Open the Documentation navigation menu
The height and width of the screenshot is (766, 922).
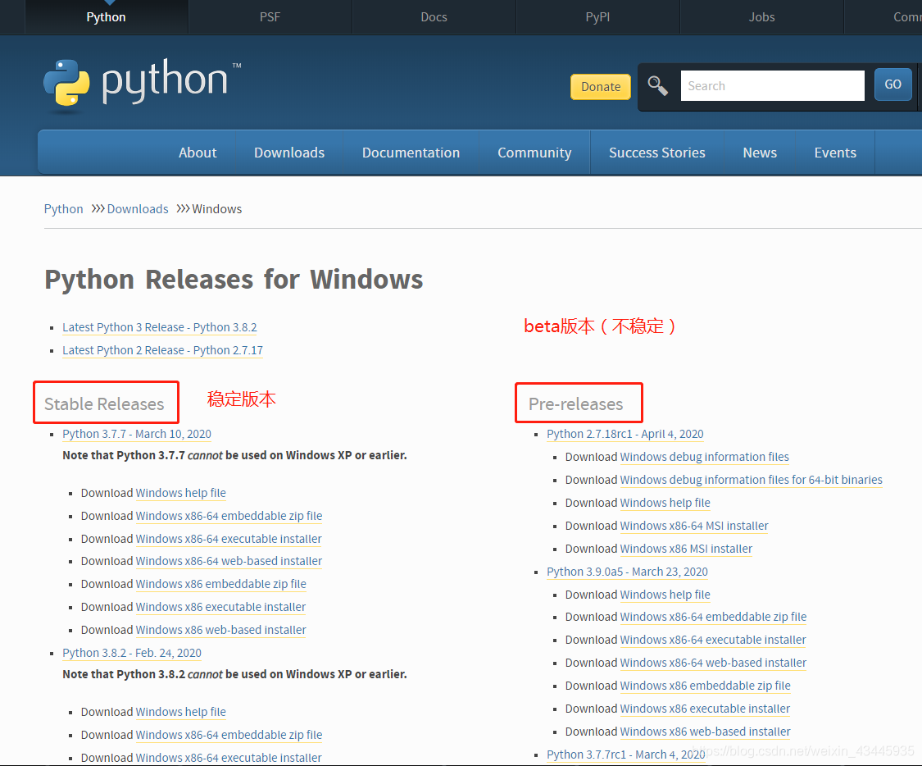coord(411,153)
